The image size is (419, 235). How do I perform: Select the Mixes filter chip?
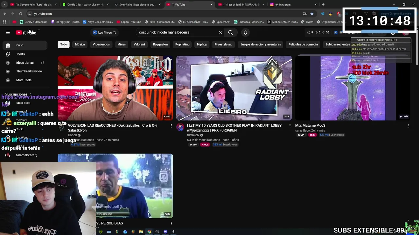121,44
